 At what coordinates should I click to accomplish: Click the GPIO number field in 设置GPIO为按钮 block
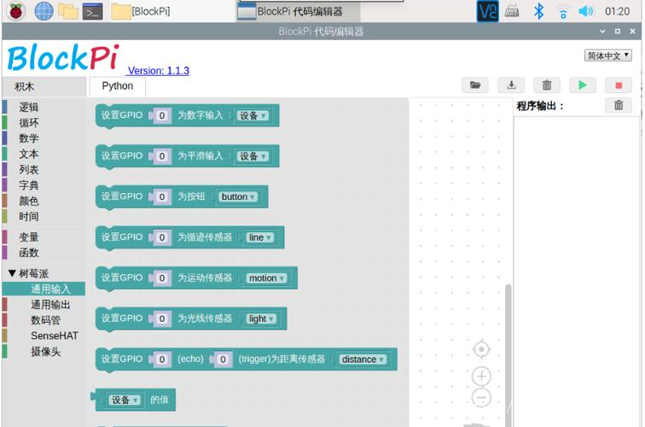pyautogui.click(x=162, y=197)
